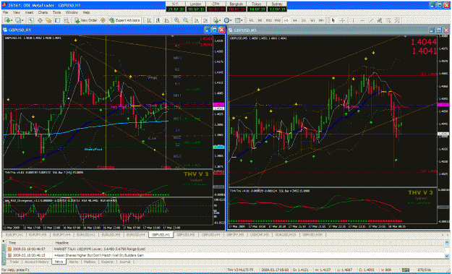Toggle the Expert Advisors button

pos(124,20)
